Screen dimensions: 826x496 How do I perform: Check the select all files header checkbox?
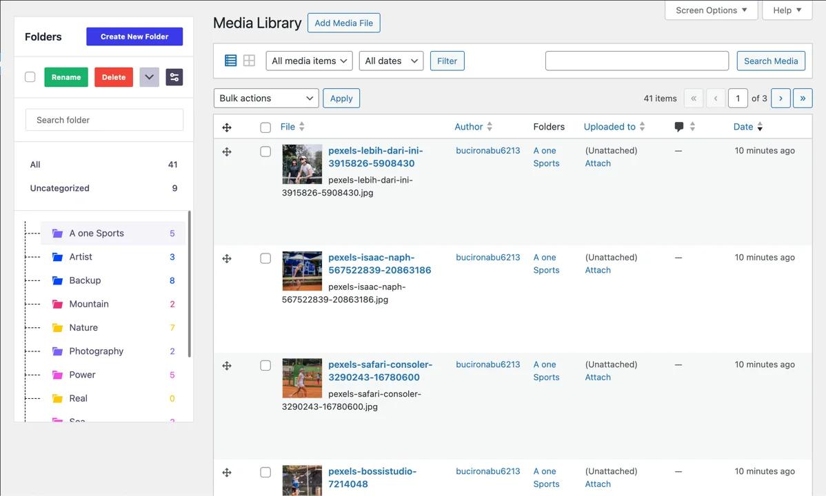point(265,127)
